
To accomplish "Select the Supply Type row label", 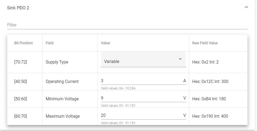I will [x=57, y=62].
